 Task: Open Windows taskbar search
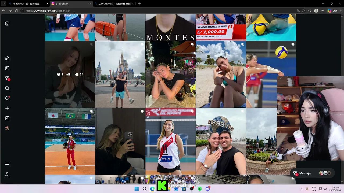pyautogui.click(x=145, y=189)
